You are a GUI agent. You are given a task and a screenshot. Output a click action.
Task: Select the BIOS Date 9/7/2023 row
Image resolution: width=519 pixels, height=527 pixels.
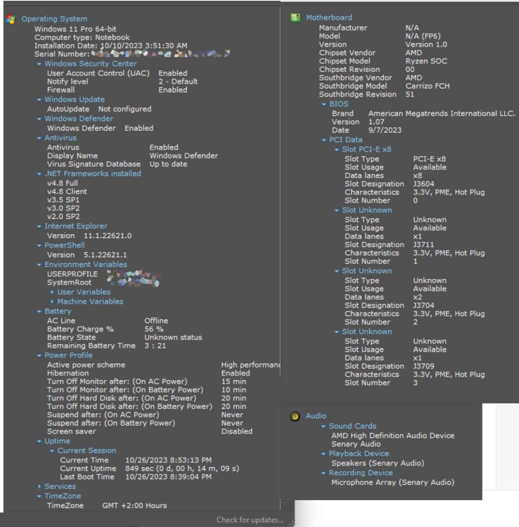(x=367, y=131)
